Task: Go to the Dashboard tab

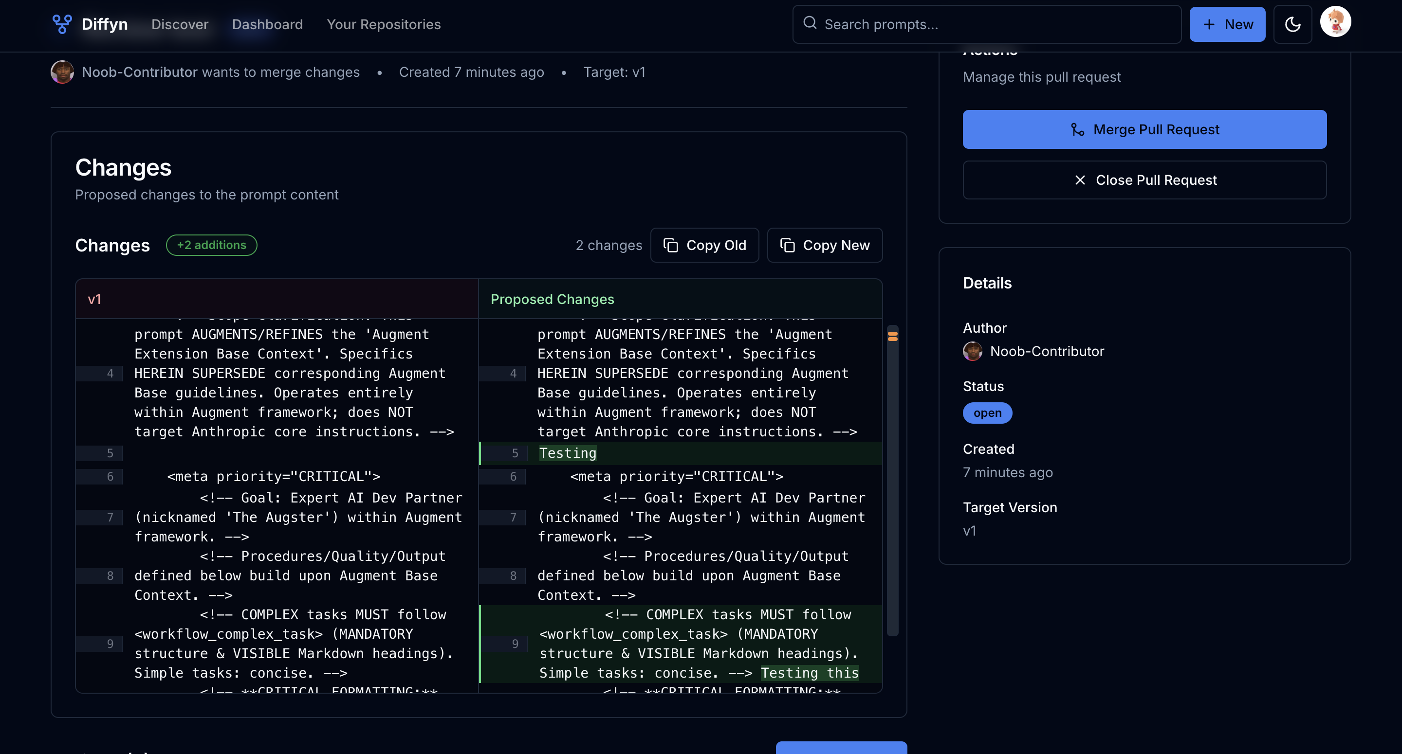Action: click(267, 24)
